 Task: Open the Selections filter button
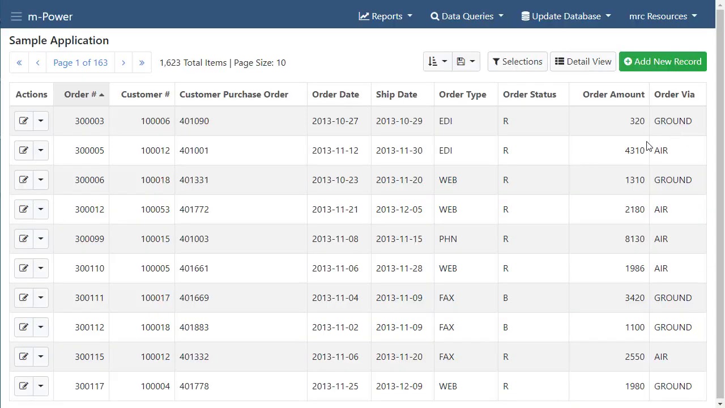pyautogui.click(x=517, y=62)
